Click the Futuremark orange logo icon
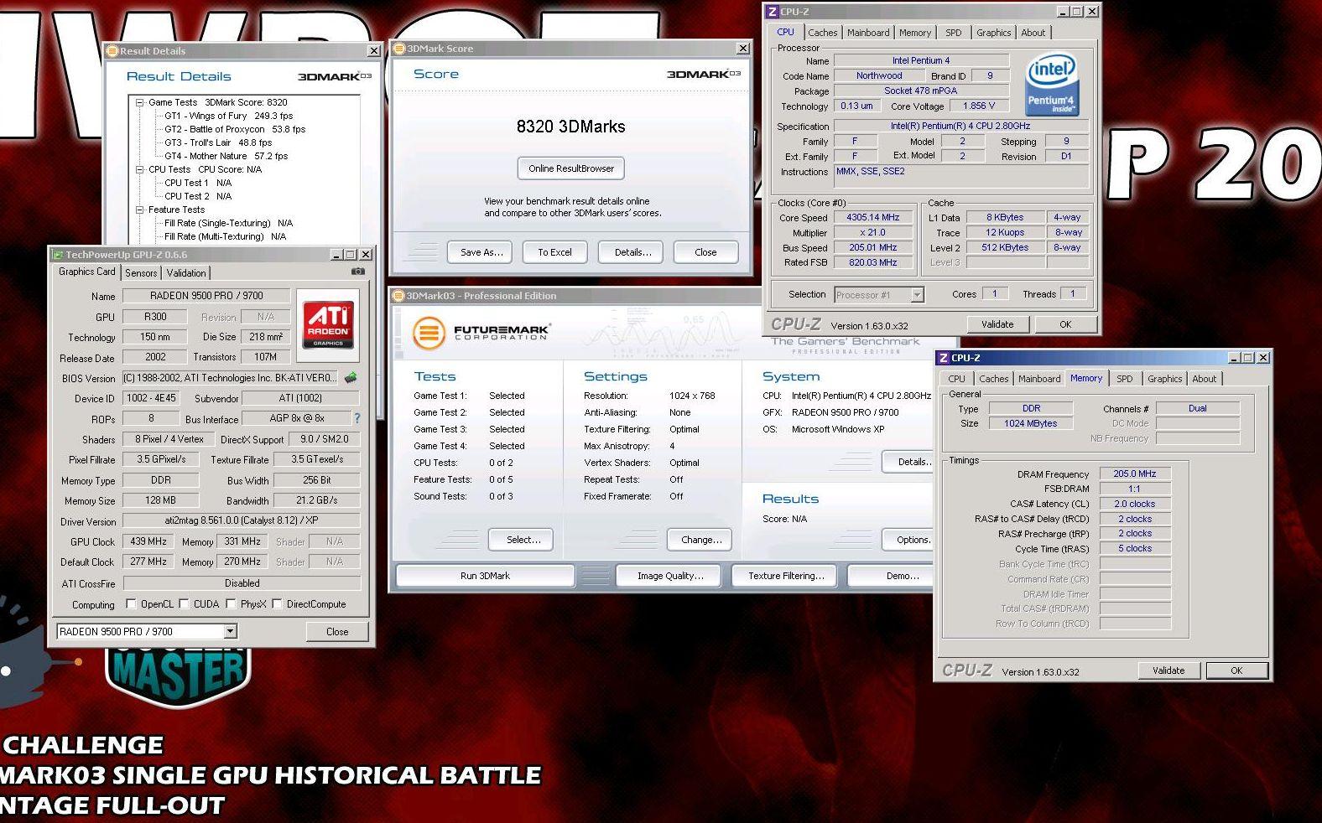Image resolution: width=1322 pixels, height=823 pixels. (428, 333)
